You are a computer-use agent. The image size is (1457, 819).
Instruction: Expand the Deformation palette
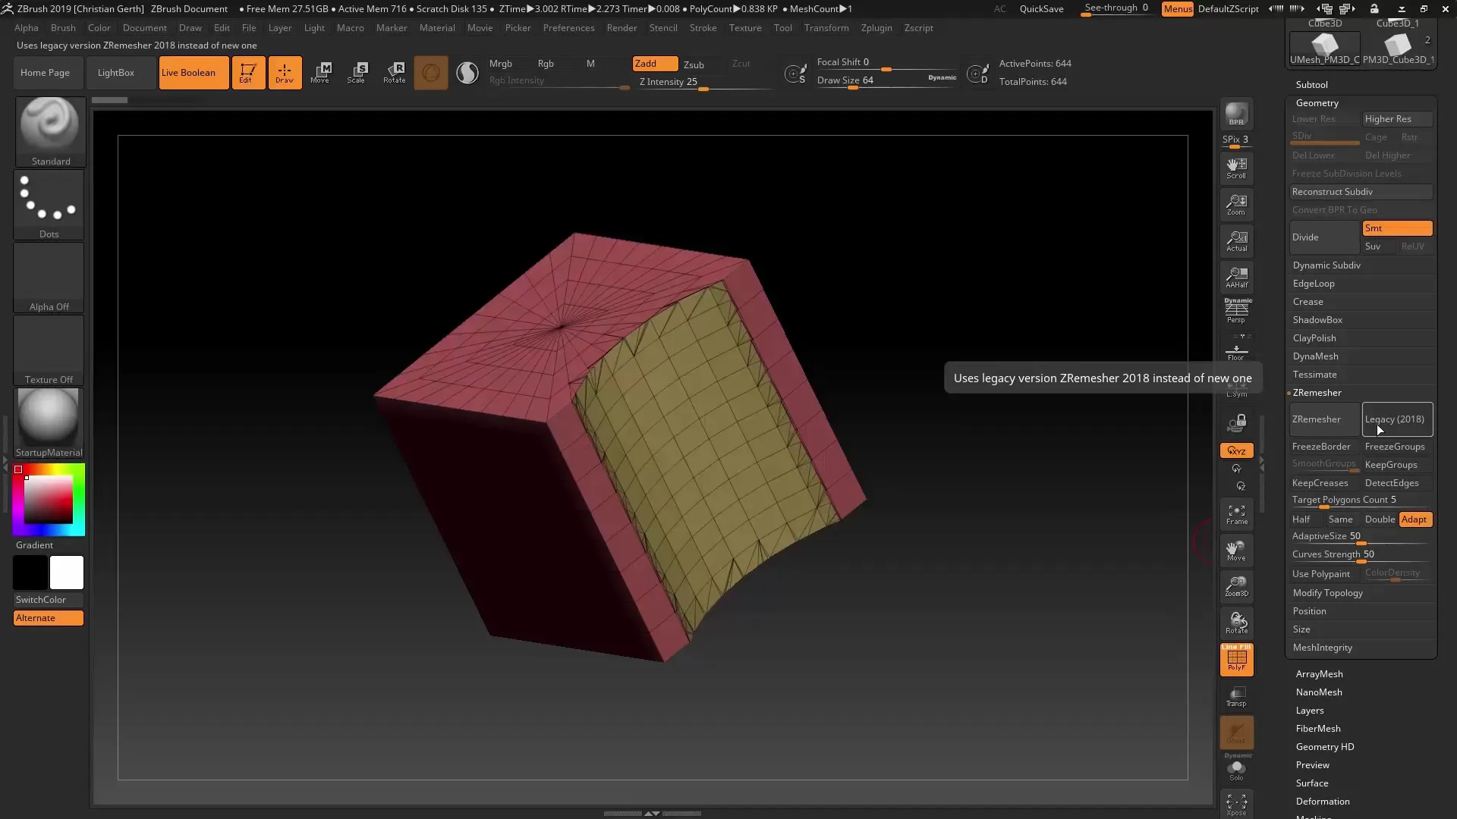pyautogui.click(x=1322, y=802)
